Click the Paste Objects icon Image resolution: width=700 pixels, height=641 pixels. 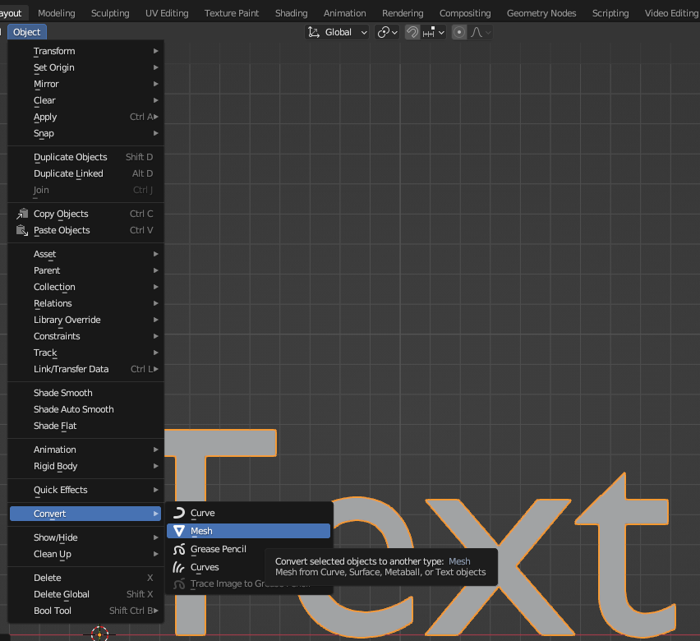click(22, 230)
